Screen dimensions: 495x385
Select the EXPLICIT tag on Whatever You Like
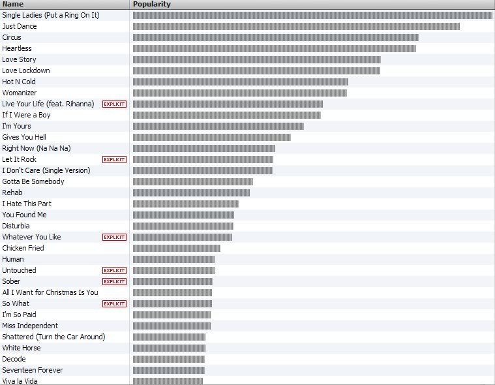point(114,238)
